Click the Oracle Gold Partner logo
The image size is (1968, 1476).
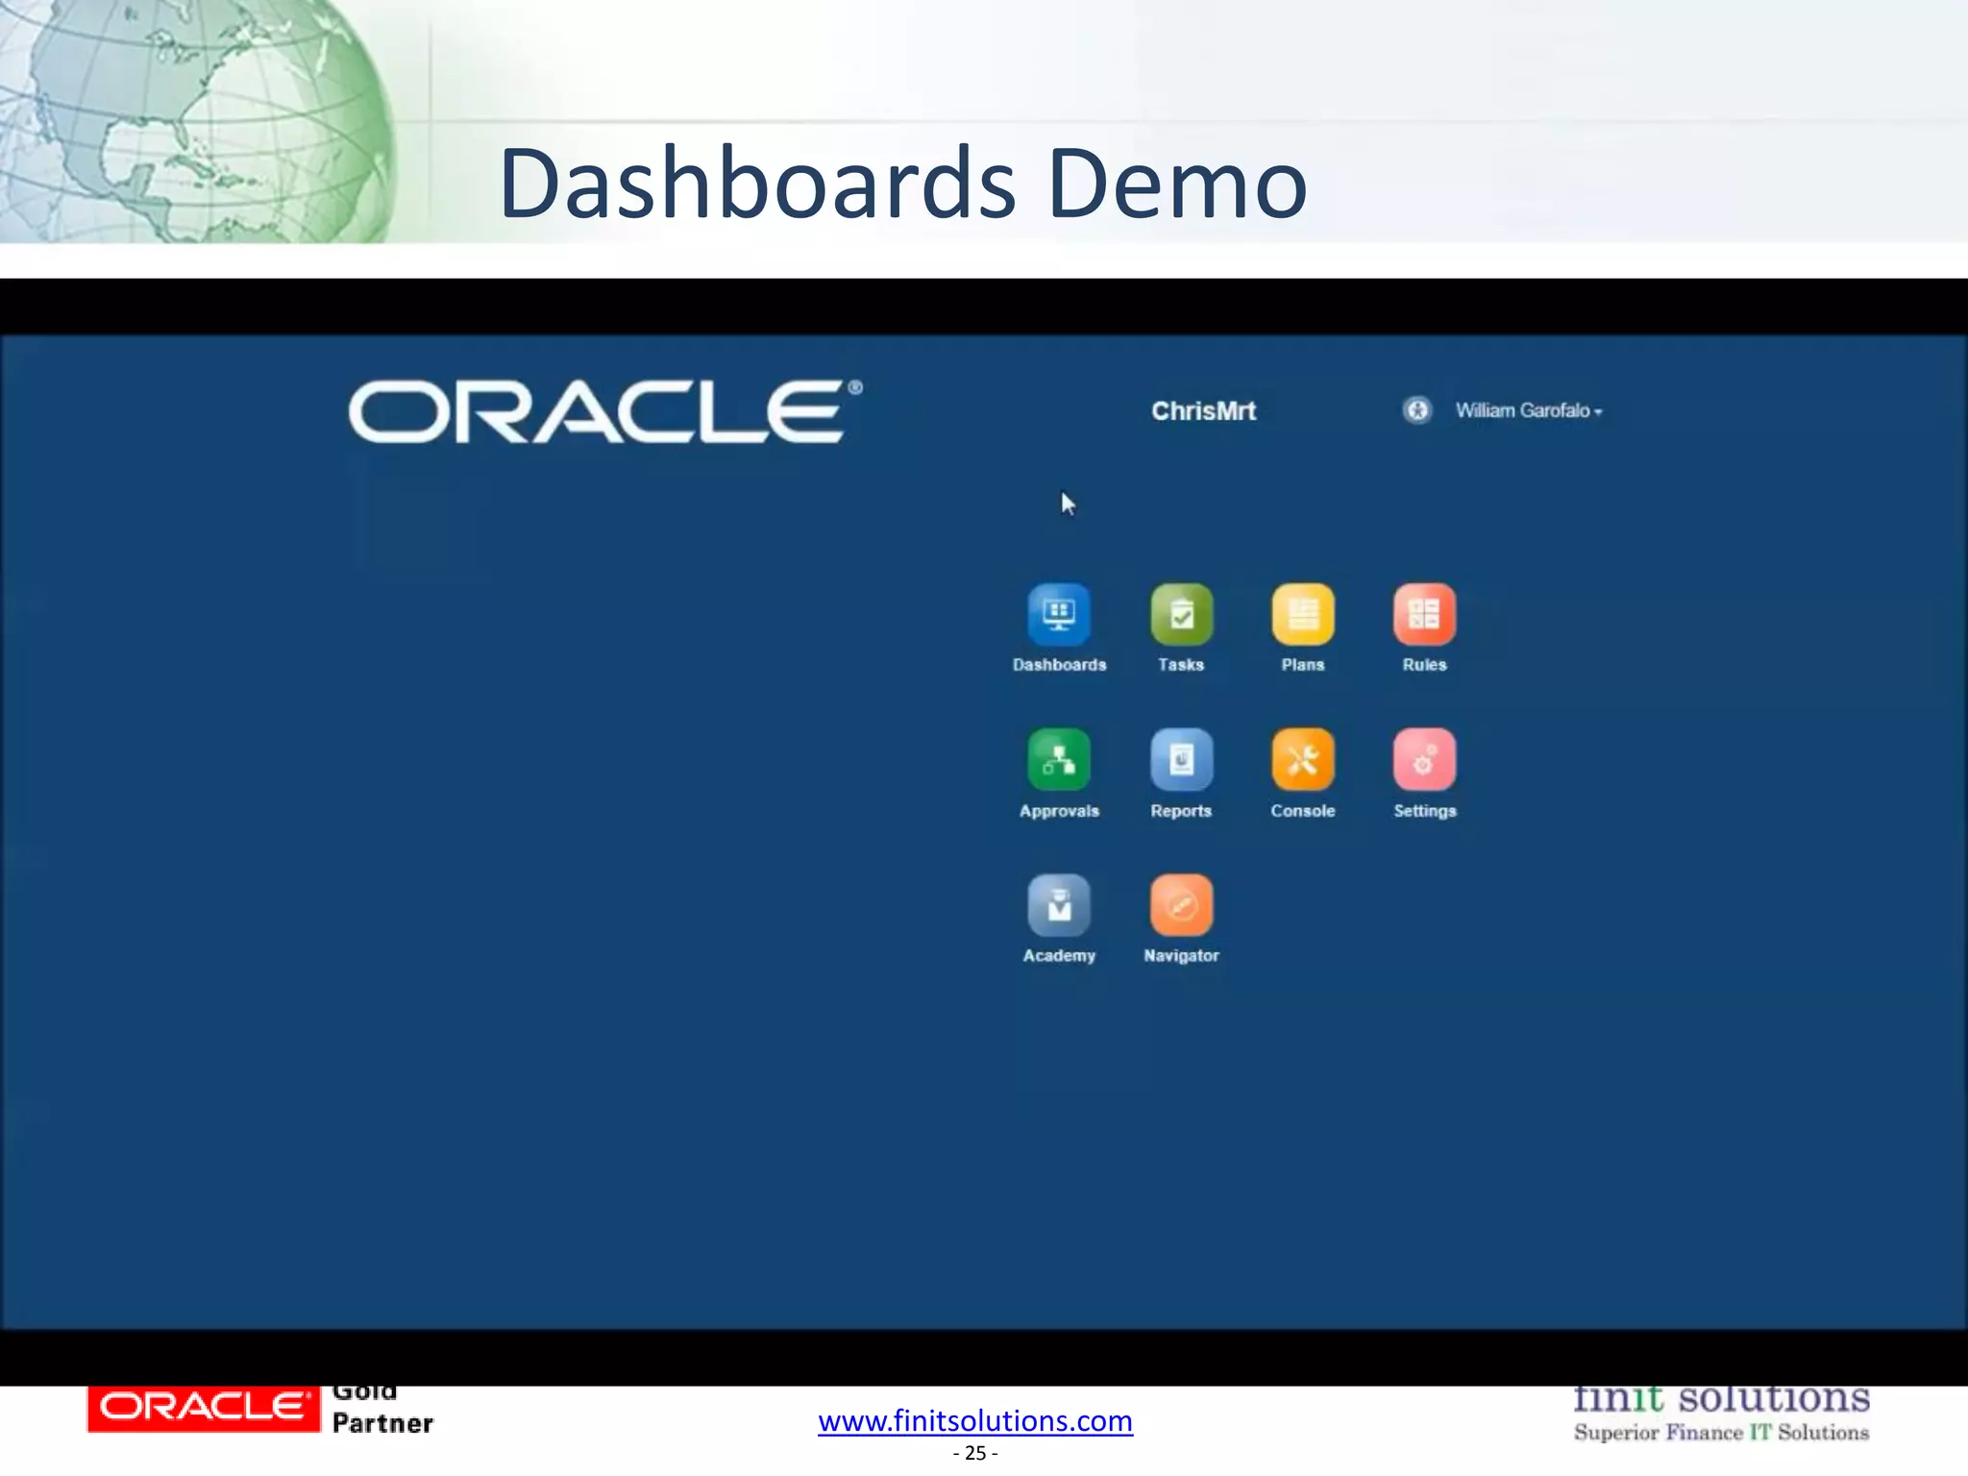260,1409
